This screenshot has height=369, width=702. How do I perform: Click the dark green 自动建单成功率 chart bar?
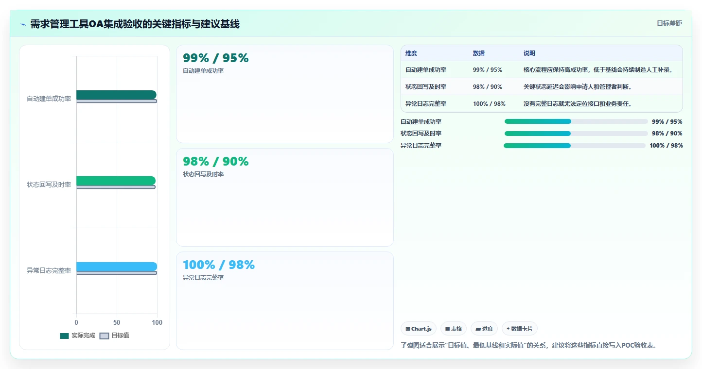coord(116,95)
